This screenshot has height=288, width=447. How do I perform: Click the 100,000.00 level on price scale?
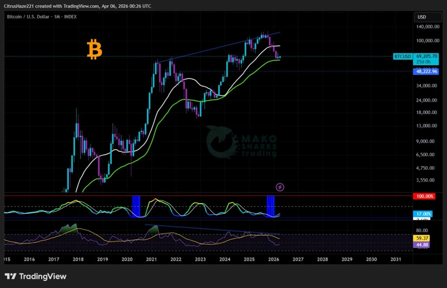[427, 41]
